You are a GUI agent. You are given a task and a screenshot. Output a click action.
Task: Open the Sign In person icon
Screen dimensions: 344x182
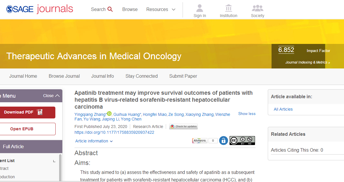200,8
